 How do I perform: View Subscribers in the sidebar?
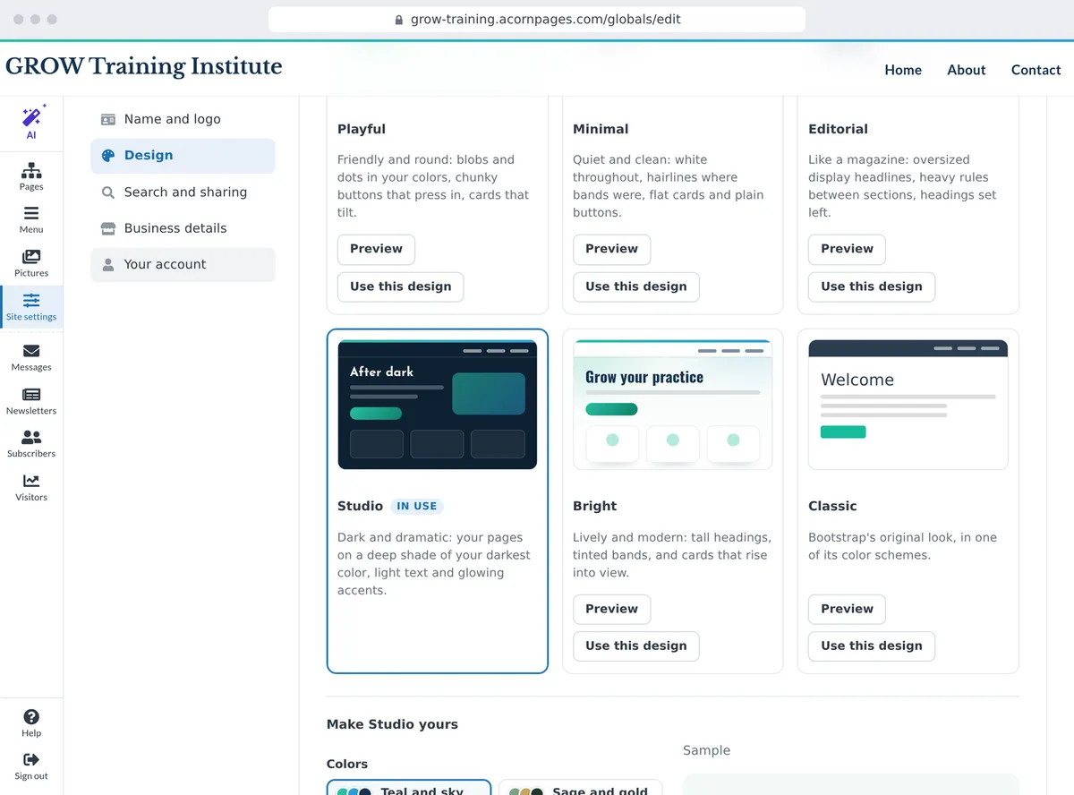[x=31, y=444]
